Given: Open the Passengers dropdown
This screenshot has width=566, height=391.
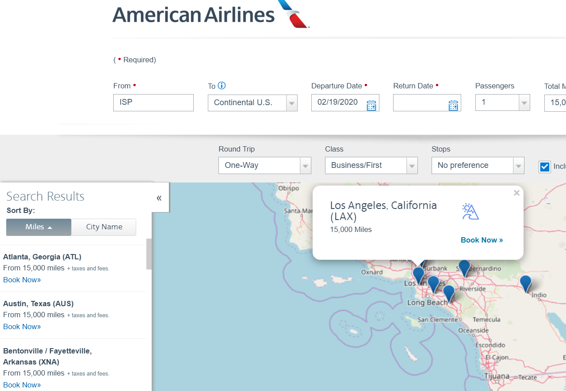Looking at the screenshot, I should point(502,102).
